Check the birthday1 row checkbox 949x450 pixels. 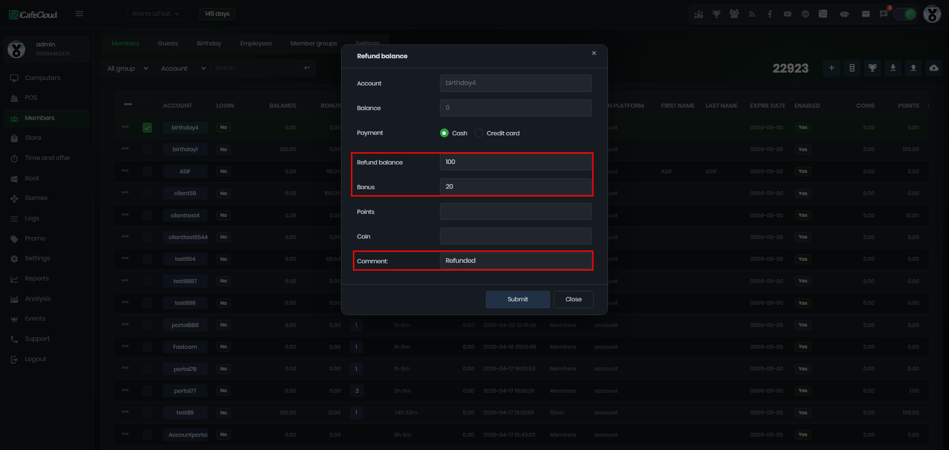(x=147, y=149)
